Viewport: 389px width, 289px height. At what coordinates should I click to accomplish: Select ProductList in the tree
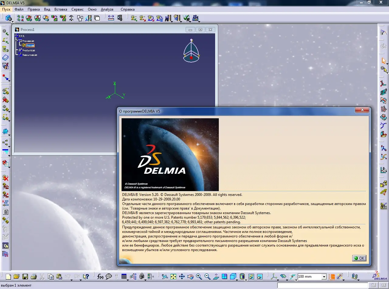click(x=29, y=50)
